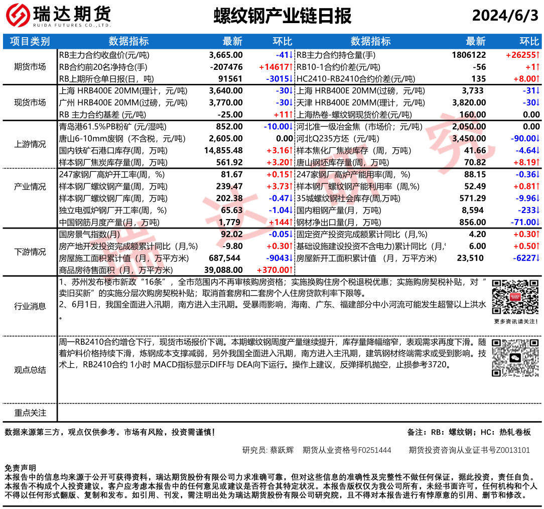Click researcher name 蔡跃辉
The width and height of the screenshot is (544, 509).
click(282, 450)
